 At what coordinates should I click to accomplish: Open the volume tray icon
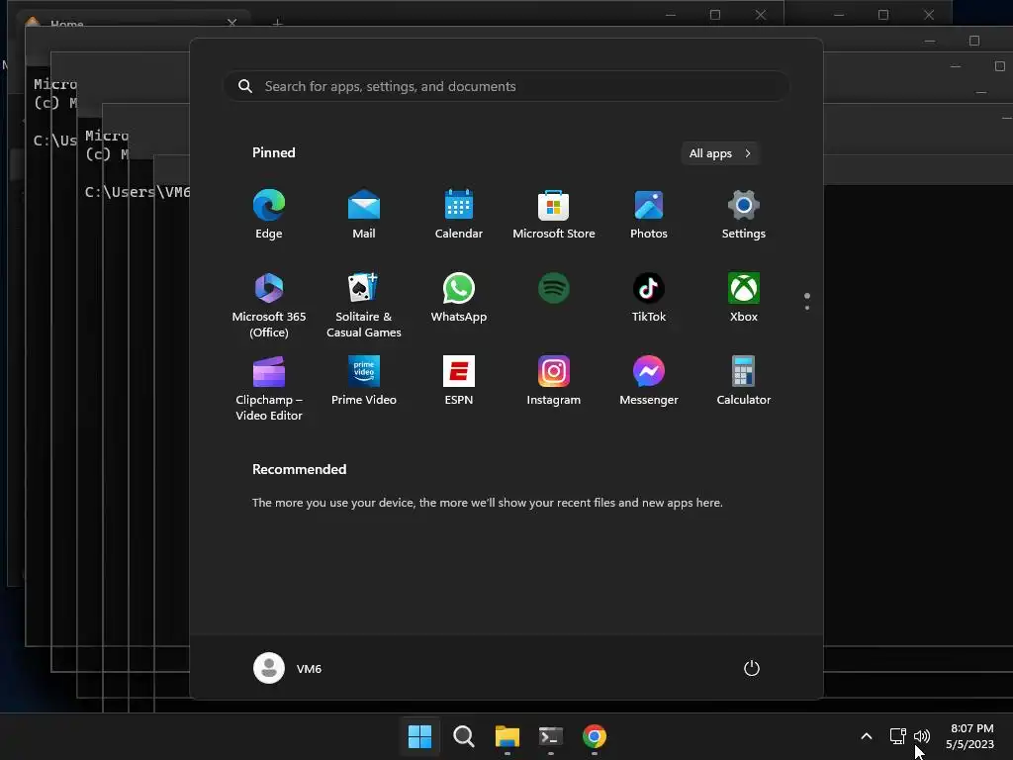(922, 736)
